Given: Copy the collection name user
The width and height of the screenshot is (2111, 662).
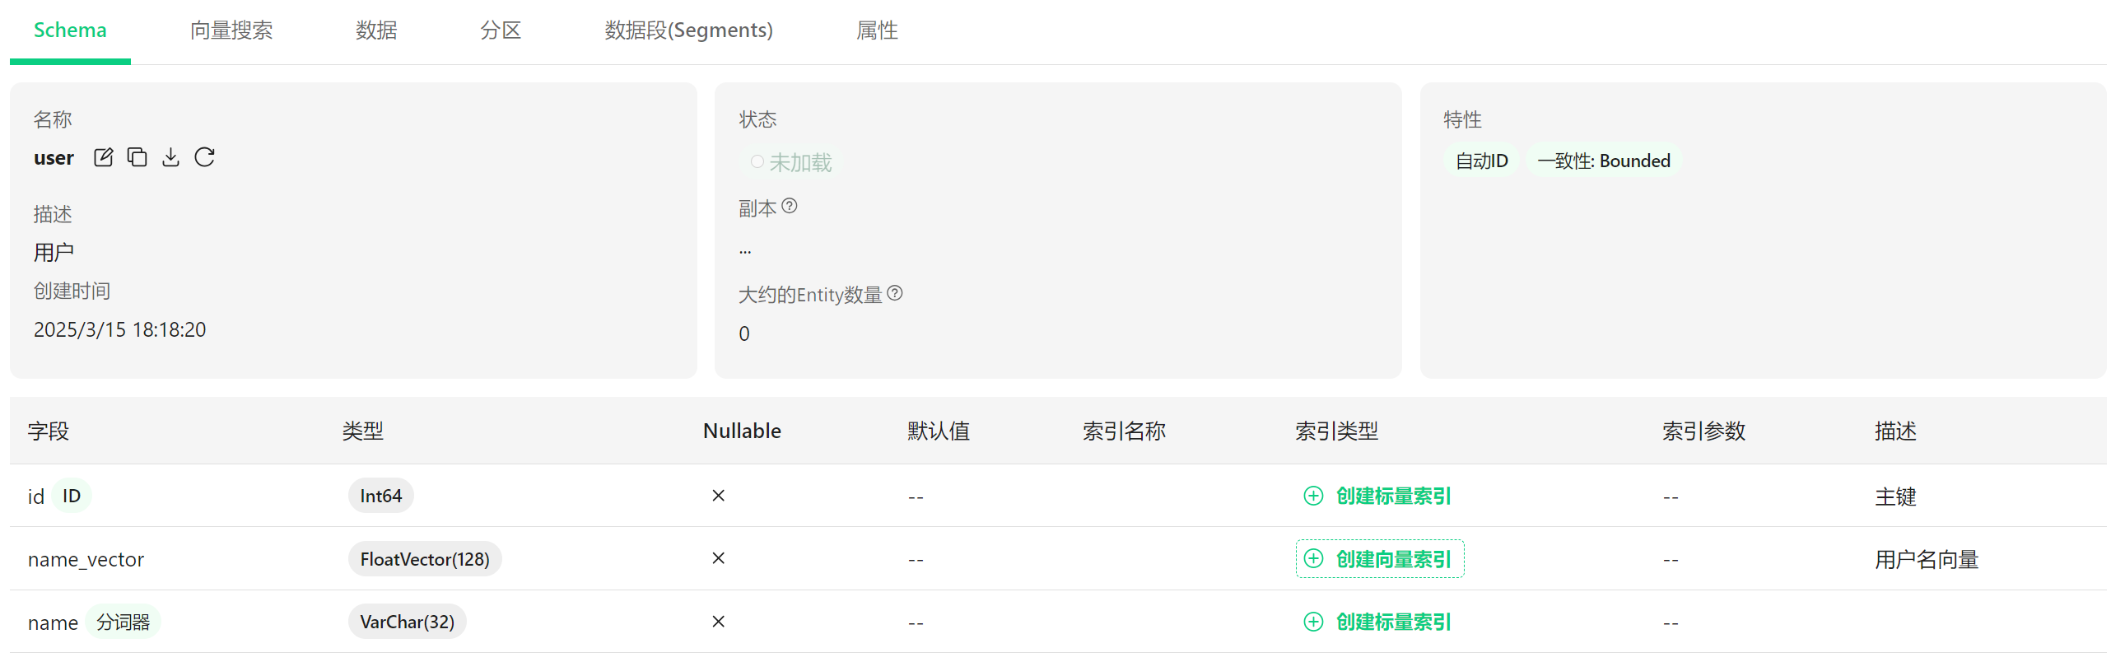Looking at the screenshot, I should coord(137,157).
